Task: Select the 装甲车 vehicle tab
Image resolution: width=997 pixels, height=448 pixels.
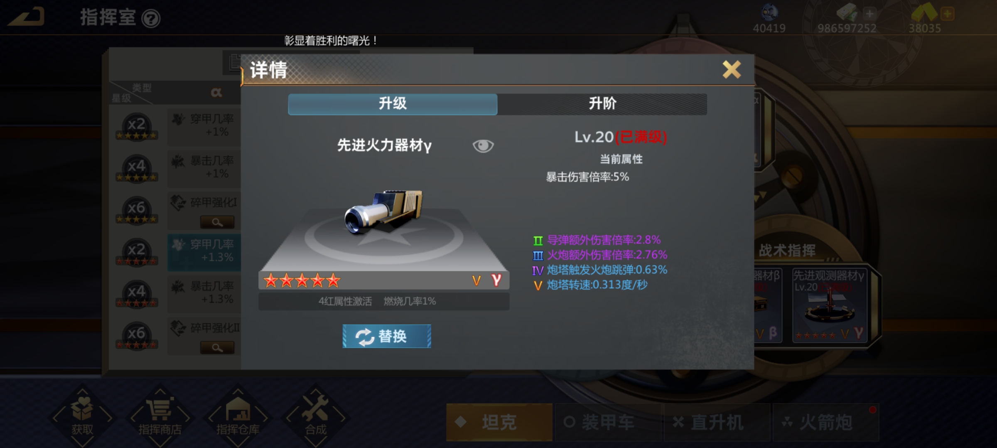Action: coord(608,422)
